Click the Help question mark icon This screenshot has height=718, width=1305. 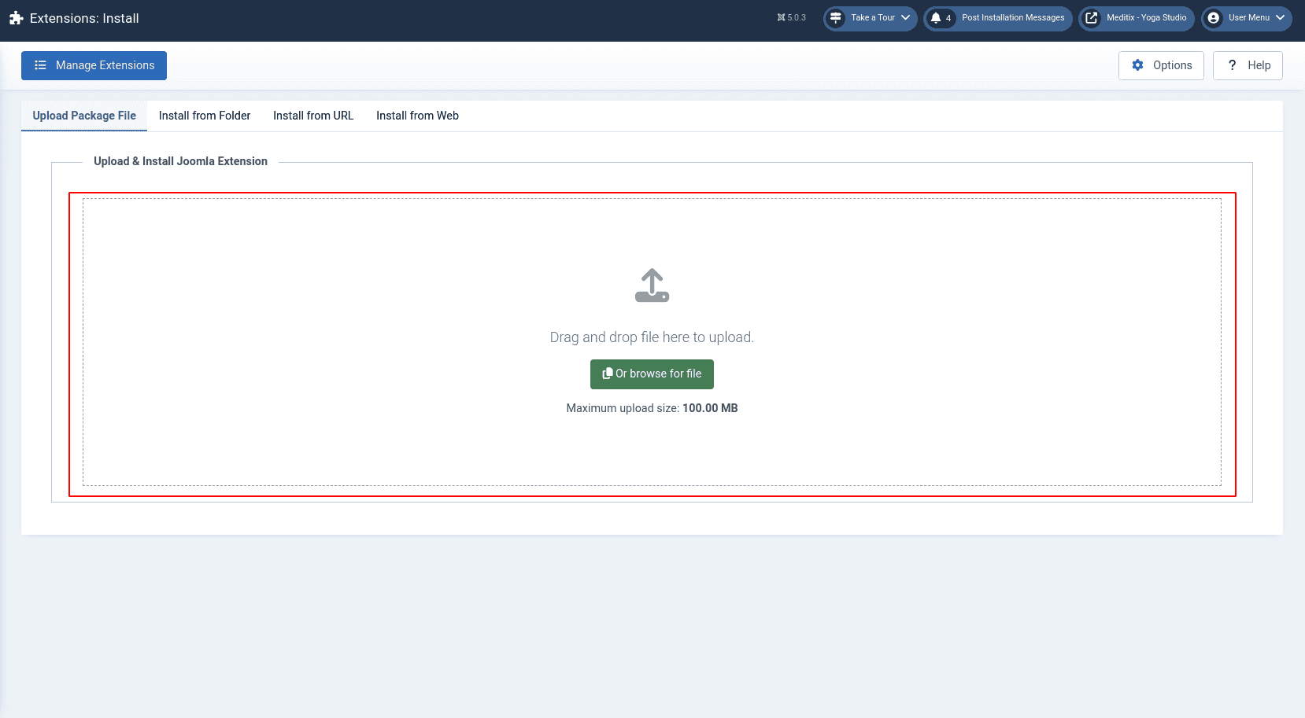(x=1232, y=65)
